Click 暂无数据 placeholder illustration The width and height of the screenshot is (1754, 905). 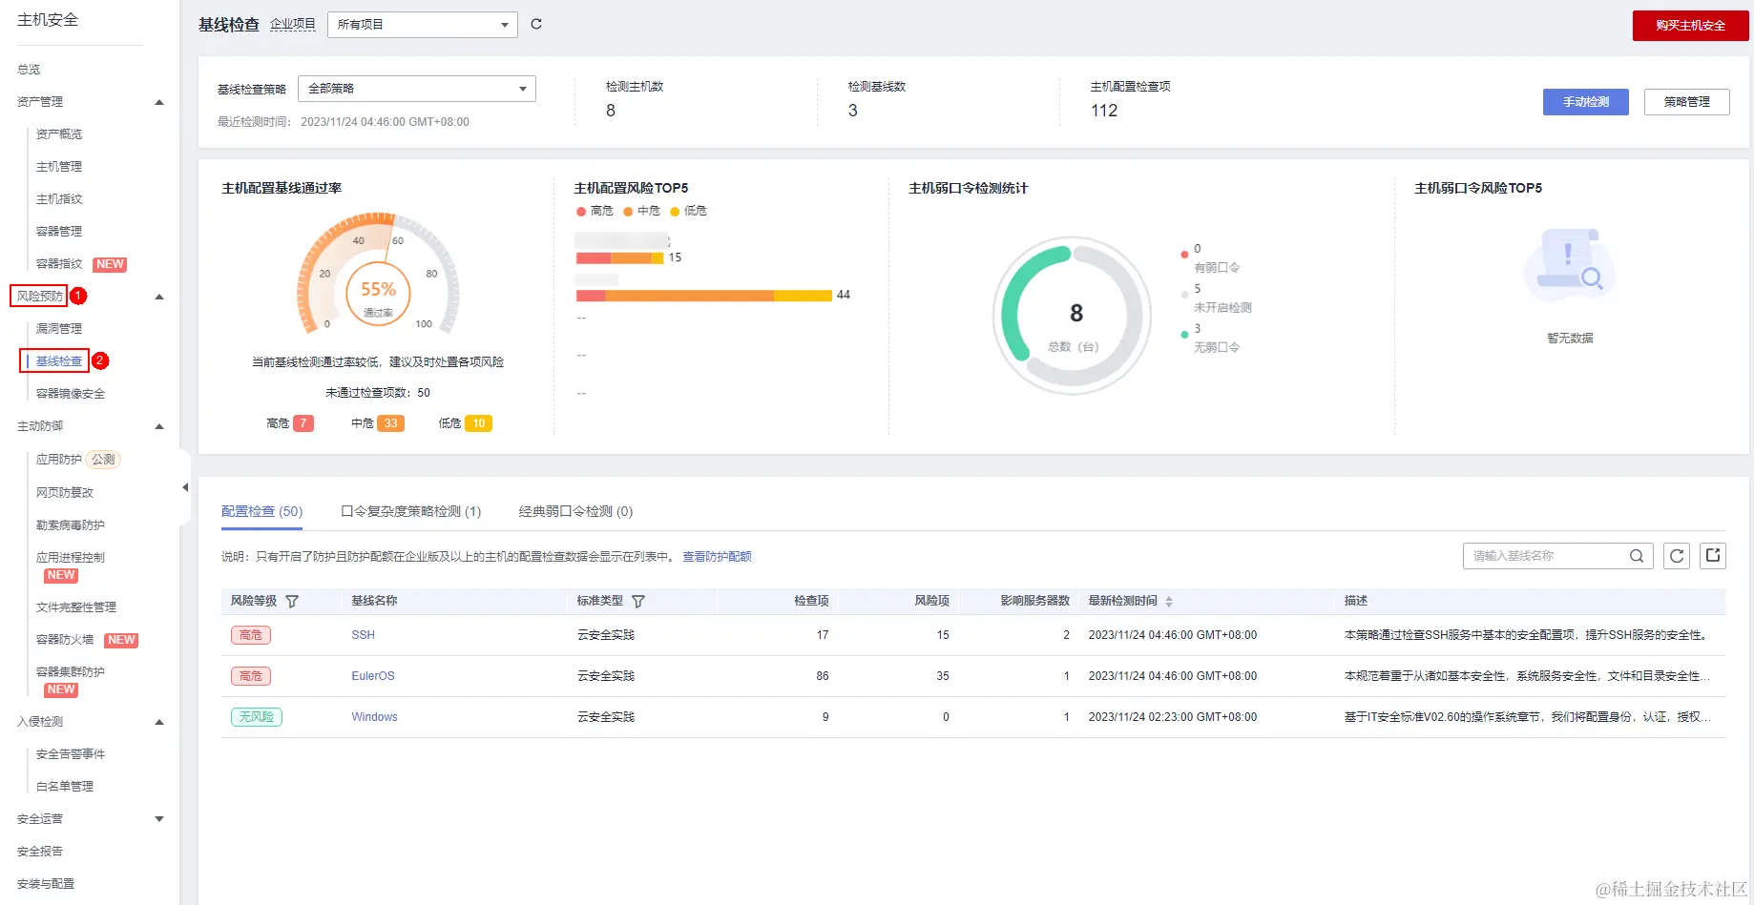click(x=1570, y=267)
